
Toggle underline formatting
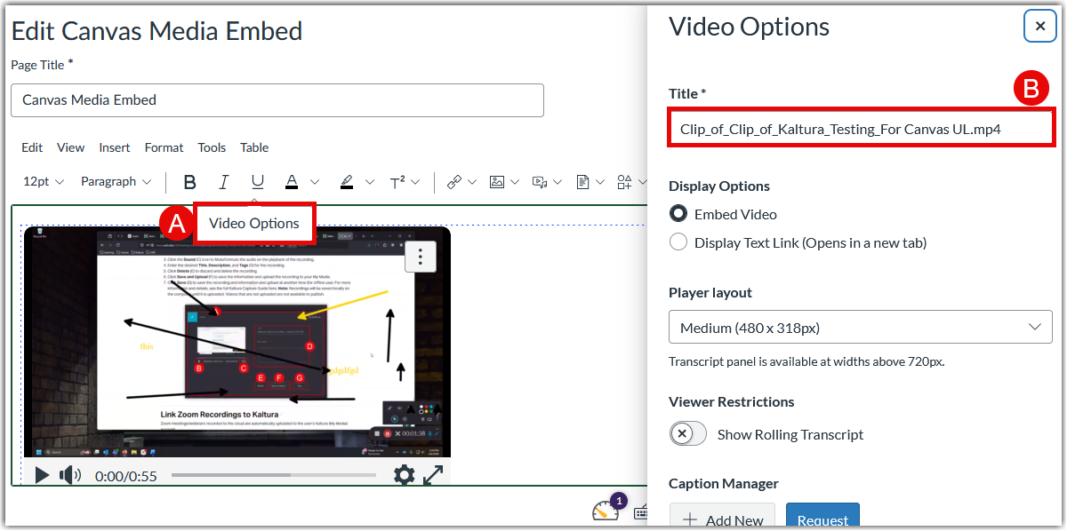(x=257, y=182)
